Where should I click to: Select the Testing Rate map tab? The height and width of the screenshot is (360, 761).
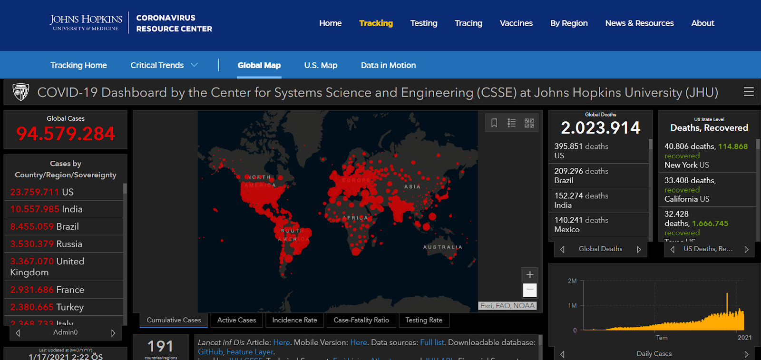pos(424,320)
